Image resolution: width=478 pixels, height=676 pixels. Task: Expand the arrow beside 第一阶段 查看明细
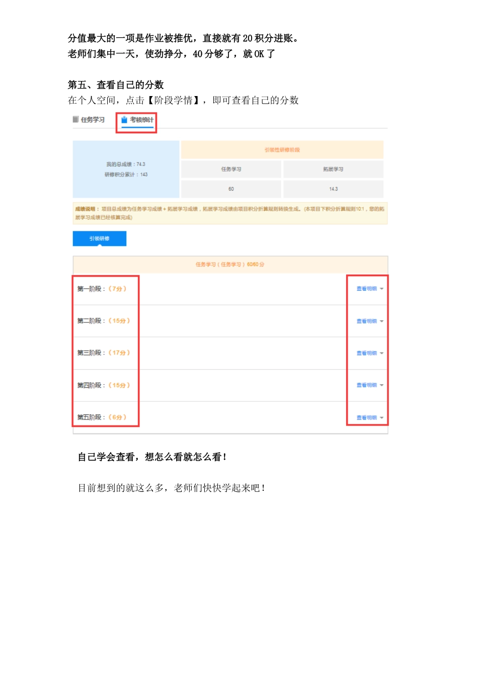point(381,289)
